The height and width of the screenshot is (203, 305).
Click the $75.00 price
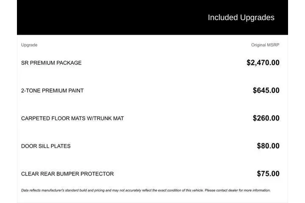tap(268, 174)
